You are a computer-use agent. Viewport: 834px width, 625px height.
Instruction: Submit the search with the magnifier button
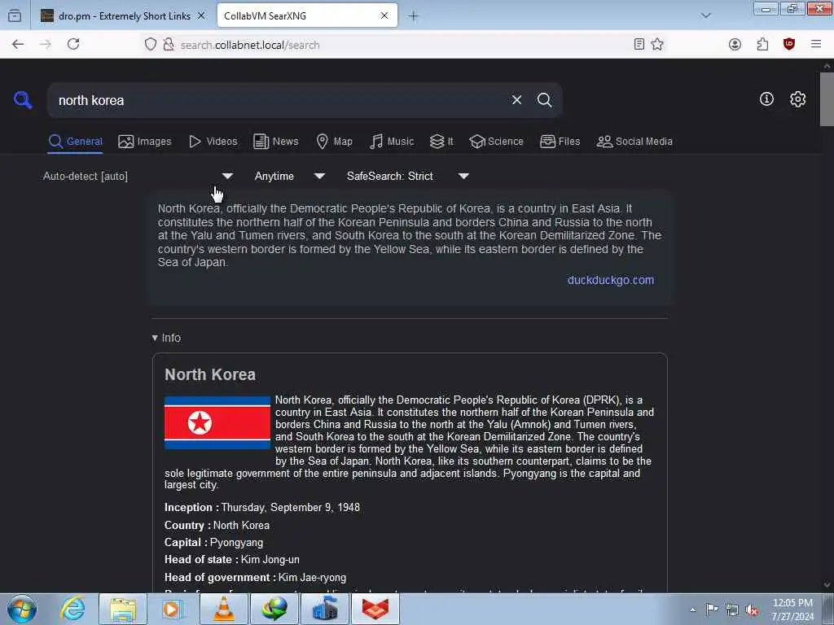coord(544,100)
